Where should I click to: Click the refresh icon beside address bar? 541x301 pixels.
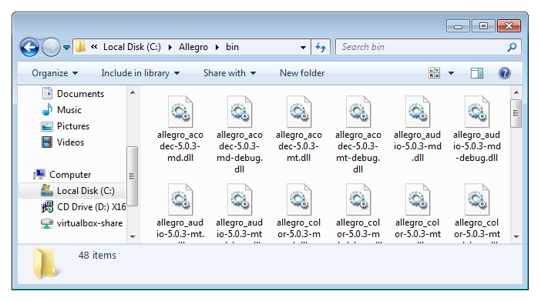[x=321, y=47]
